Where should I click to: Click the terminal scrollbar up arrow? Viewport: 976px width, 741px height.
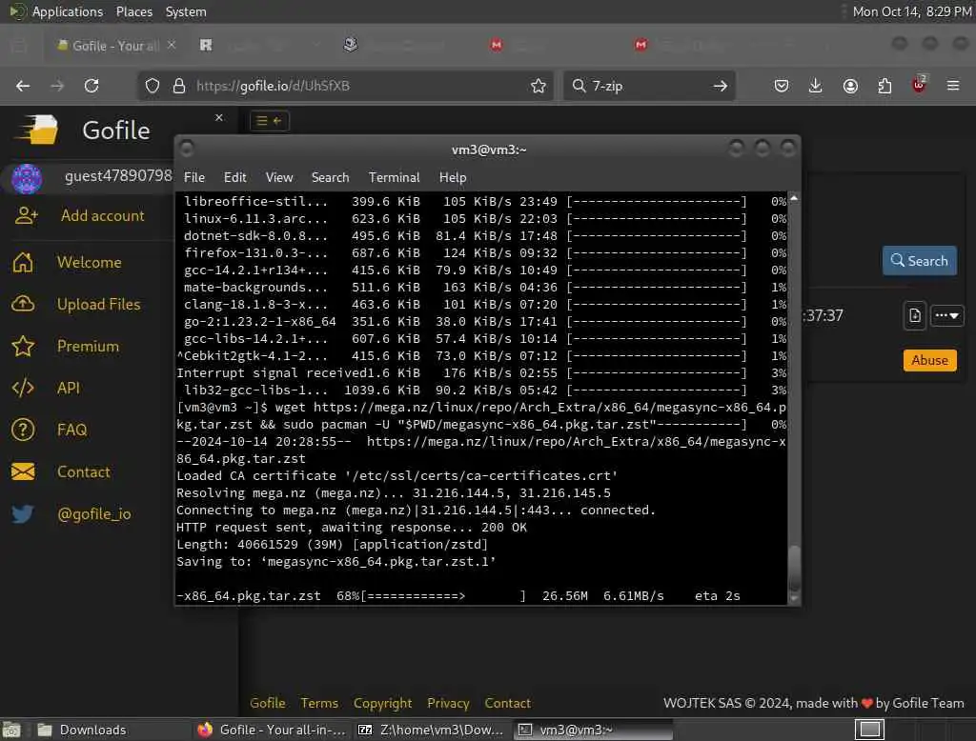(794, 198)
